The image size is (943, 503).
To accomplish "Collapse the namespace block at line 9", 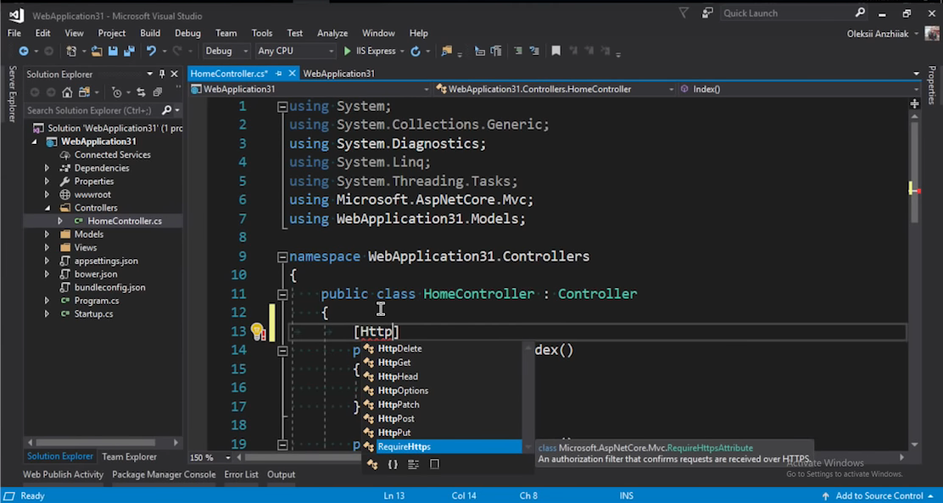I will pyautogui.click(x=282, y=257).
